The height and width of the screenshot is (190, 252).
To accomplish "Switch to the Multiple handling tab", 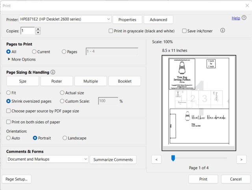I will (91, 81).
